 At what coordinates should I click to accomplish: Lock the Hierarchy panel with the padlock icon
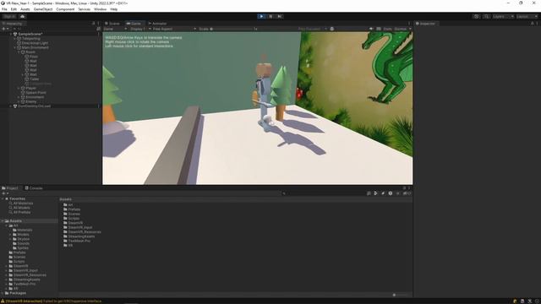click(x=93, y=24)
